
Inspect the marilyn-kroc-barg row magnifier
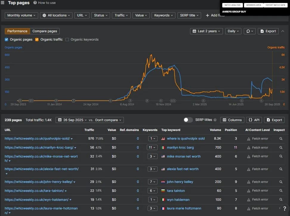point(281,147)
